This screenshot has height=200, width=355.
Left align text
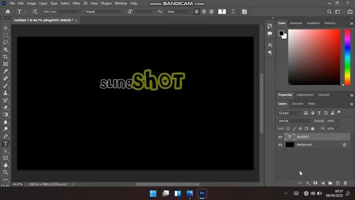coord(197,12)
